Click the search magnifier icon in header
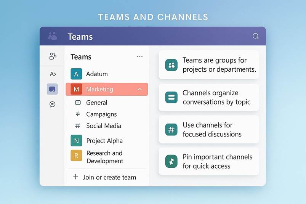The height and width of the screenshot is (204, 306). pyautogui.click(x=255, y=36)
